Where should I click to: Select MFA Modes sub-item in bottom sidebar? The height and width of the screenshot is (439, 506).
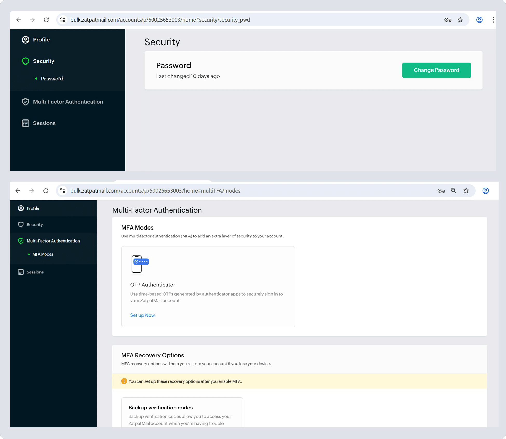[43, 254]
